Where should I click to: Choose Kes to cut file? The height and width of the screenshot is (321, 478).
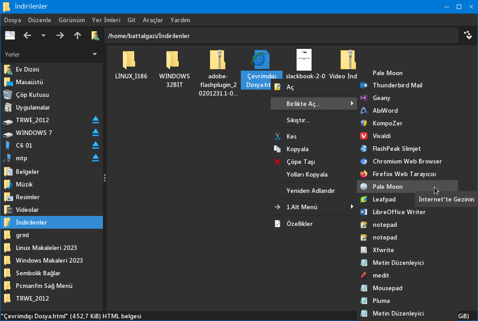(314, 136)
